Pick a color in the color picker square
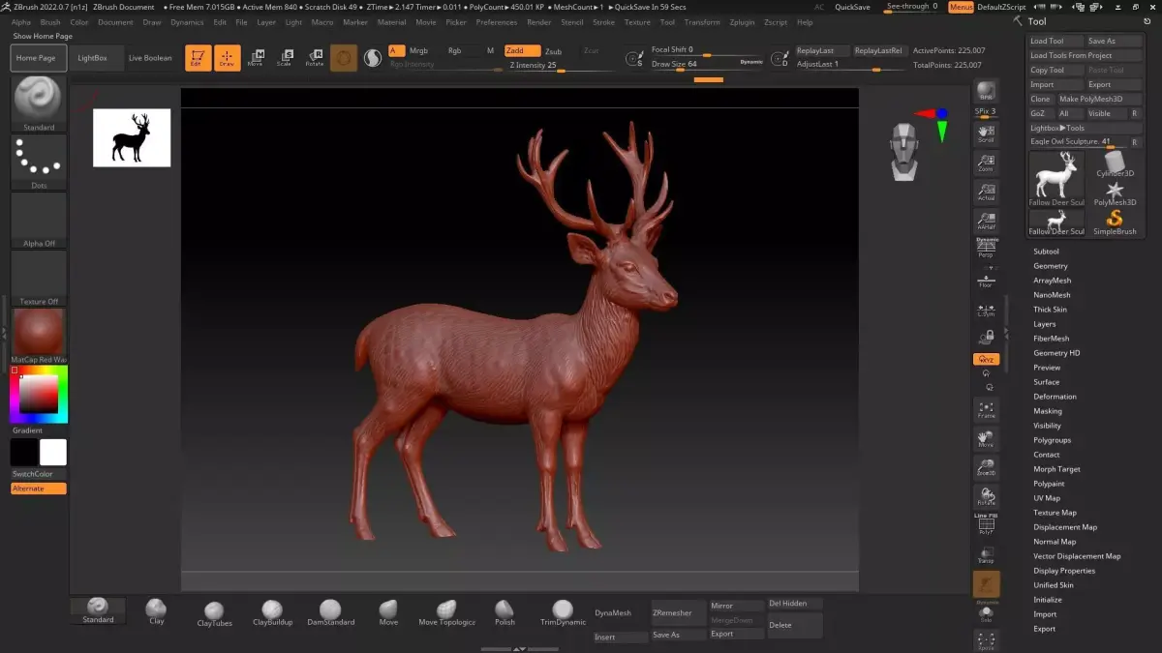1162x653 pixels. tap(40, 393)
